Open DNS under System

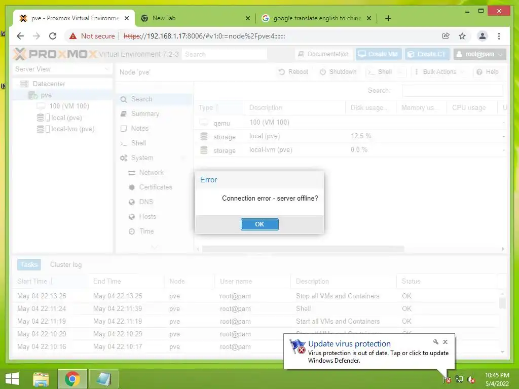pos(154,202)
